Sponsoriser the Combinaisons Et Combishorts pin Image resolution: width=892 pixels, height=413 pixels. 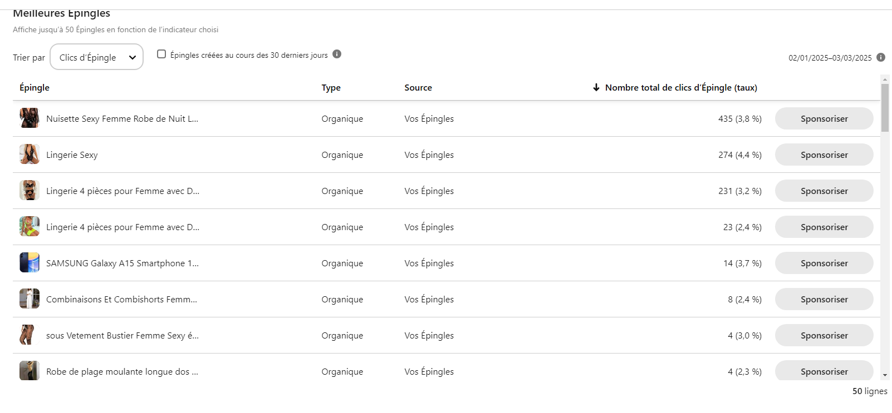coord(824,299)
